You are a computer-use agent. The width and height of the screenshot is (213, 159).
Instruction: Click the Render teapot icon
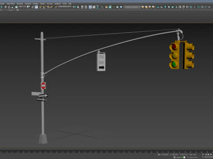(118, 7)
